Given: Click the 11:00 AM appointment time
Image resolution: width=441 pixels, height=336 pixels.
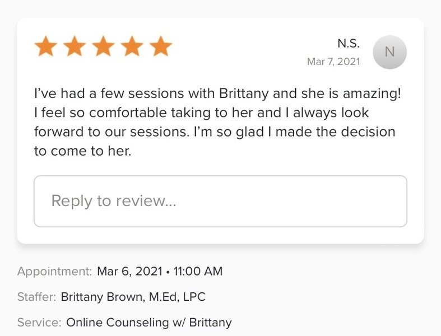Looking at the screenshot, I should 198,272.
